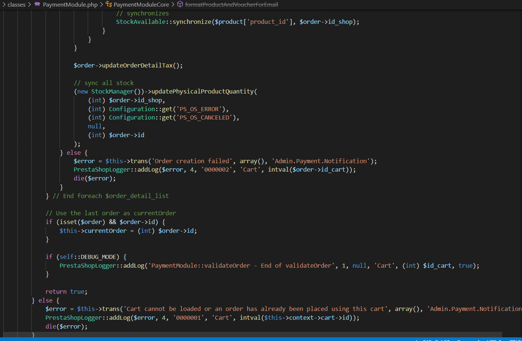Click 'StockManager' class name
522x341 pixels.
[113, 91]
